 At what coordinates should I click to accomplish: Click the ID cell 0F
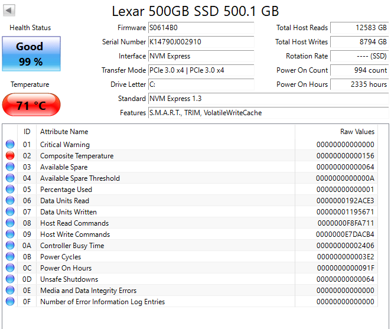point(27,302)
